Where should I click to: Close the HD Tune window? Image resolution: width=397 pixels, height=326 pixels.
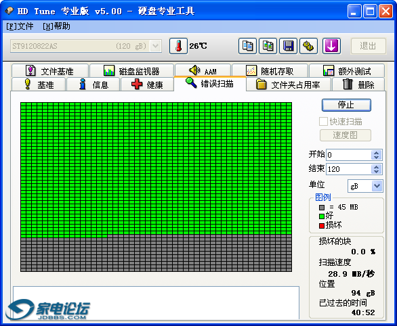click(385, 11)
